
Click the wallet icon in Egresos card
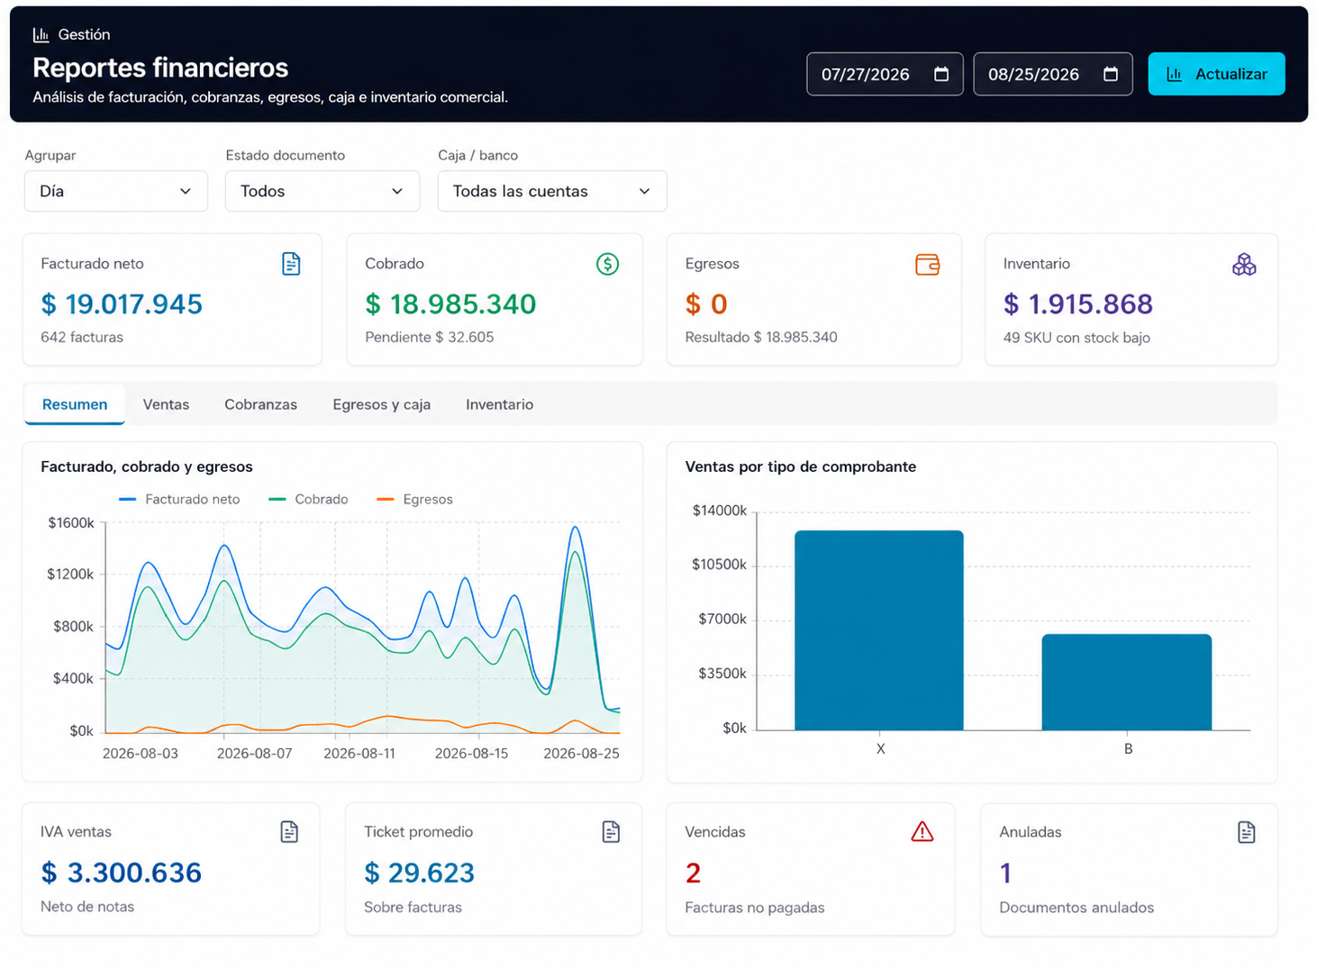point(927,264)
